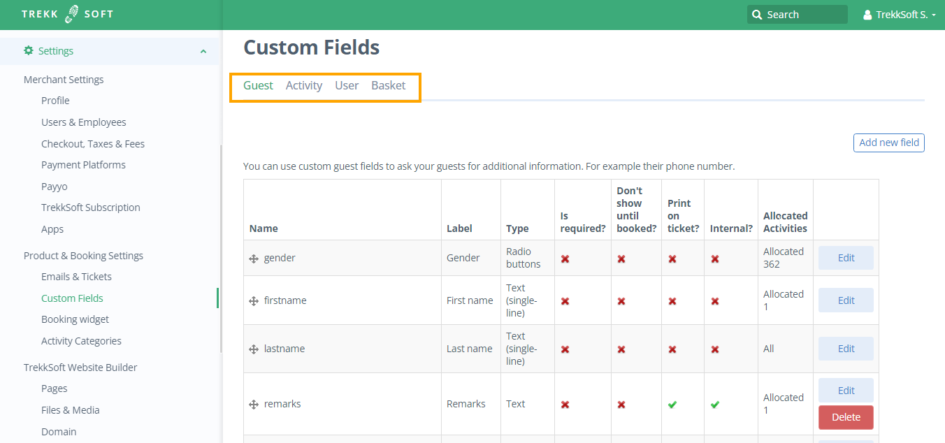Click firstname row's Internal red cross

pos(715,301)
